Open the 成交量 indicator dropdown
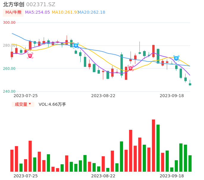 click(x=23, y=104)
